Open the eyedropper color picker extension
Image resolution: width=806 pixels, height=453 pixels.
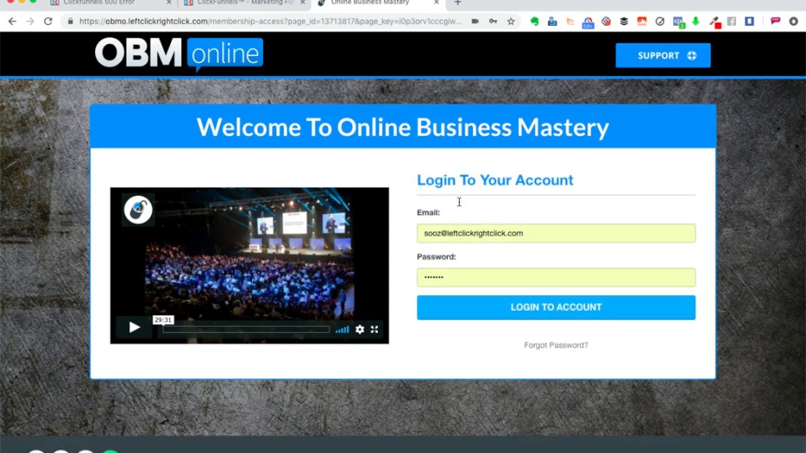pos(715,22)
